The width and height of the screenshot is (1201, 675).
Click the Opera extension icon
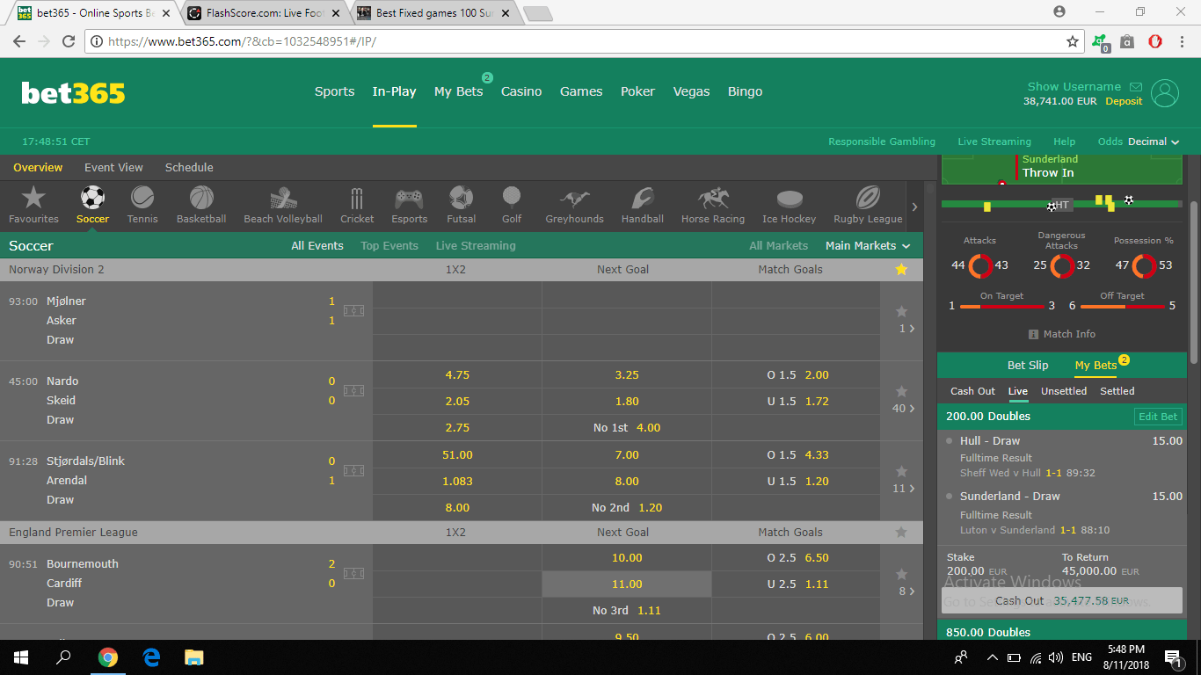1155,41
